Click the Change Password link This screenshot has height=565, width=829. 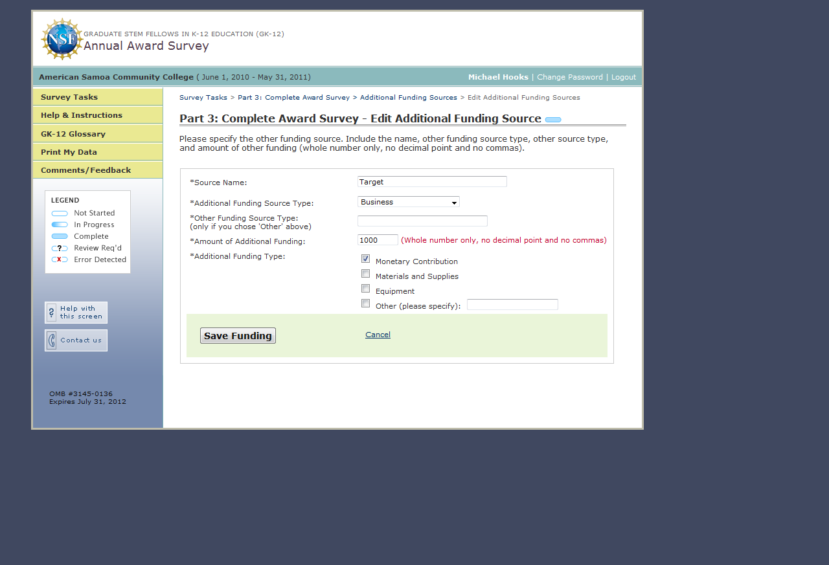click(x=570, y=77)
